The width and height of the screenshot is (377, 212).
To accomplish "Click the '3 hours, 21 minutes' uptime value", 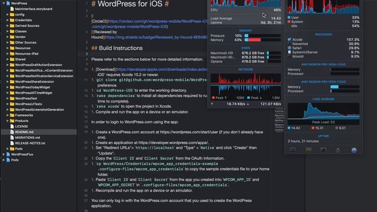I will [303, 141].
